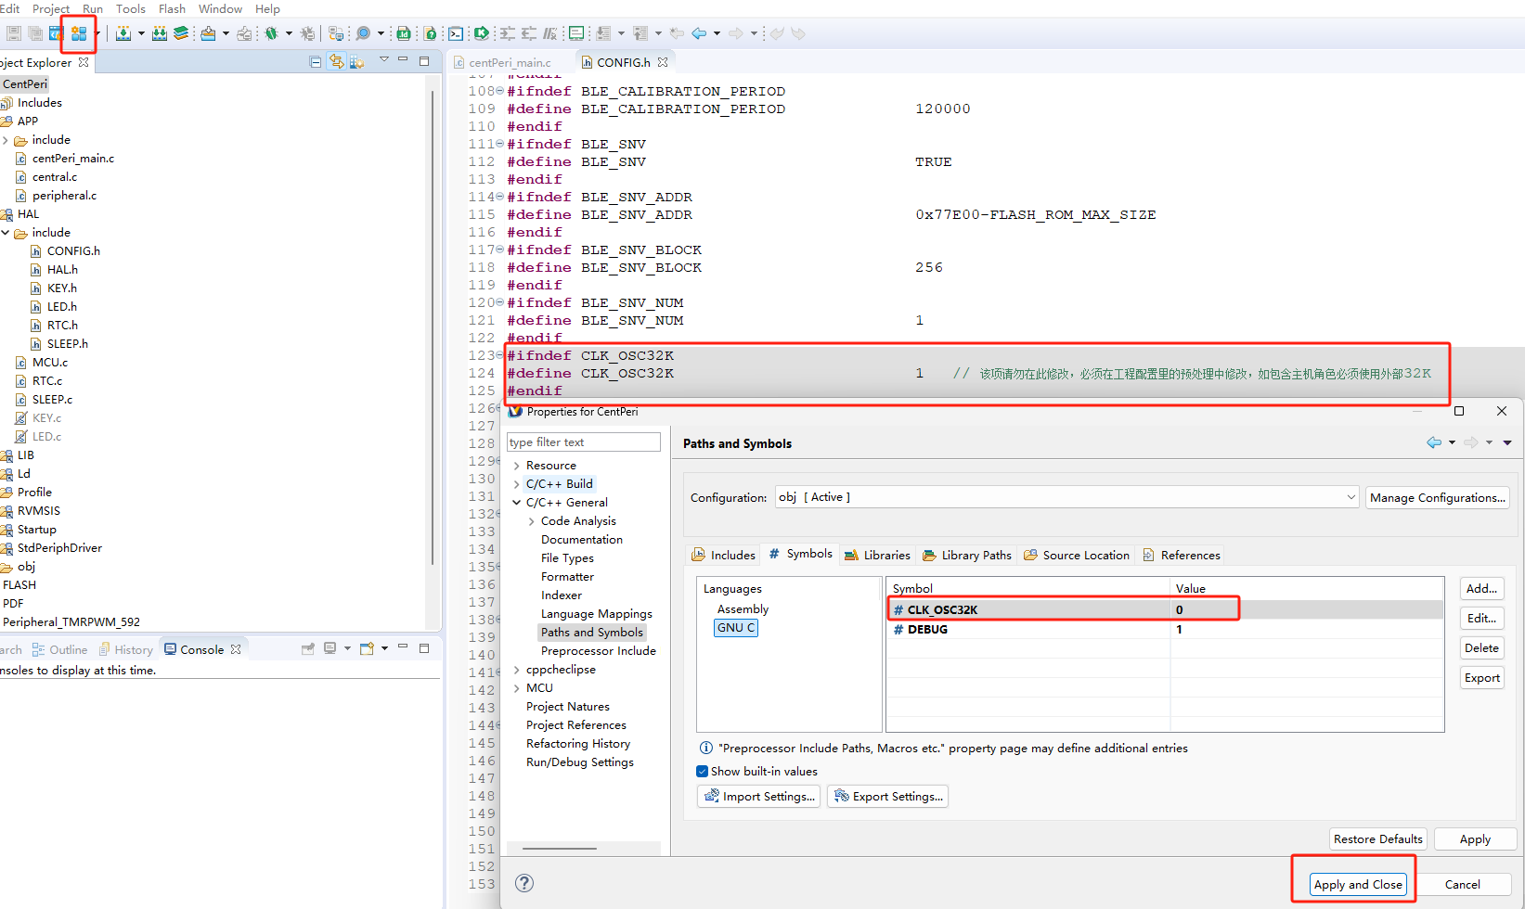
Task: Click the Search magnifier toolbar icon
Action: click(363, 33)
